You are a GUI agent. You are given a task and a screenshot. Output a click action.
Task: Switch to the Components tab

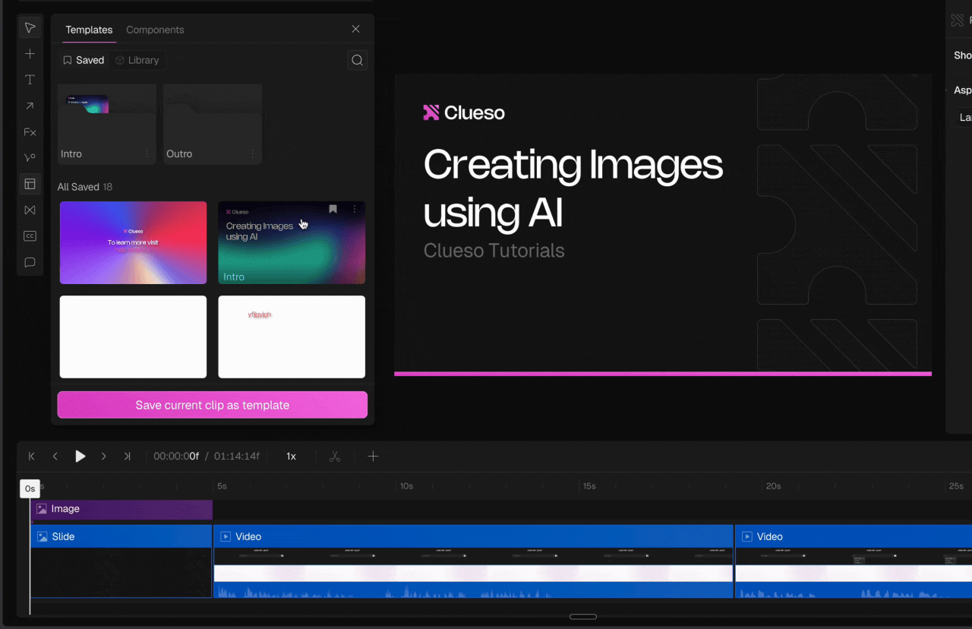(155, 30)
